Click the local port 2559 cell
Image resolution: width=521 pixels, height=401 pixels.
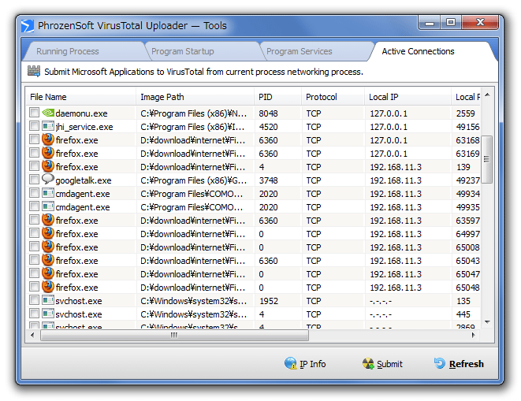[x=466, y=113]
